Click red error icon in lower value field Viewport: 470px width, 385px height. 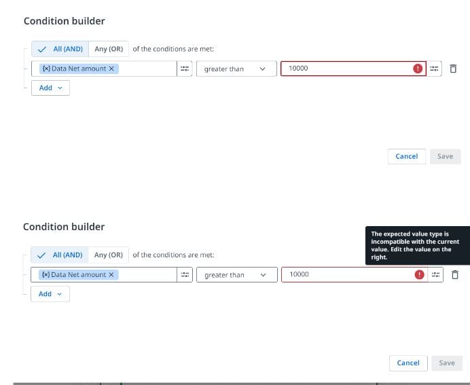(x=419, y=274)
